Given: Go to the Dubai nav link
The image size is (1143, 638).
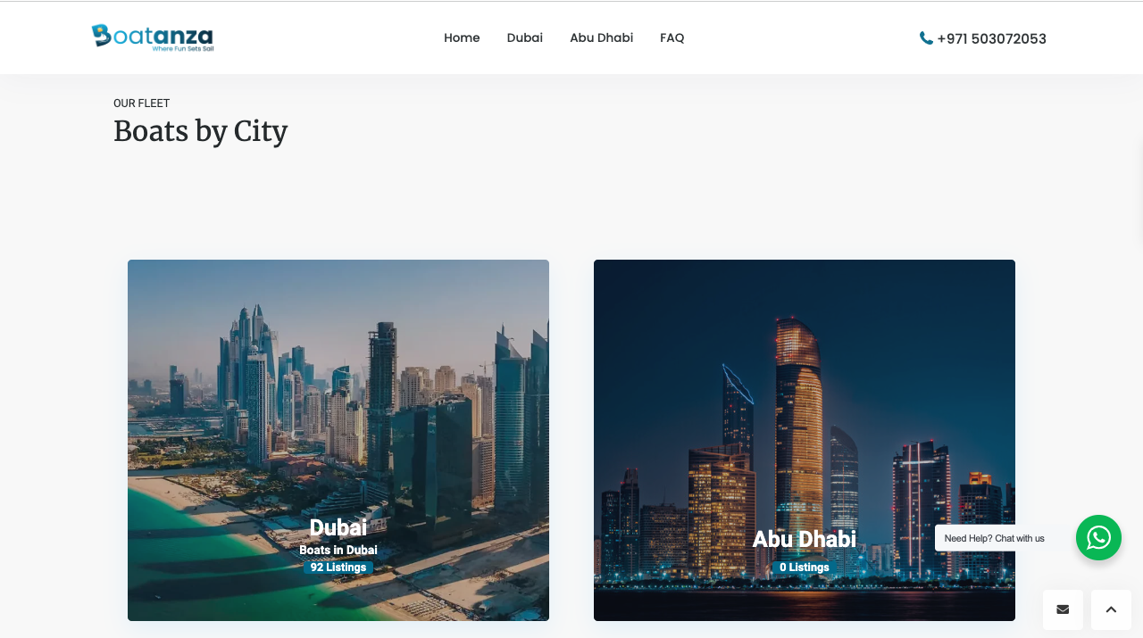Looking at the screenshot, I should click(x=525, y=37).
